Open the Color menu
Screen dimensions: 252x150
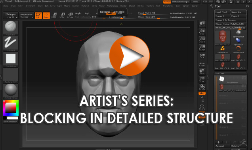(x=21, y=6)
